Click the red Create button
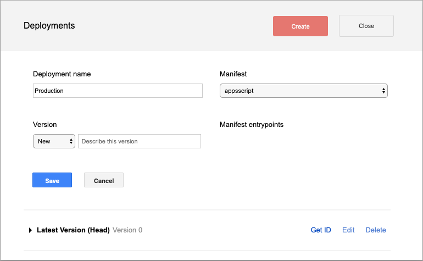The height and width of the screenshot is (261, 423). [300, 26]
